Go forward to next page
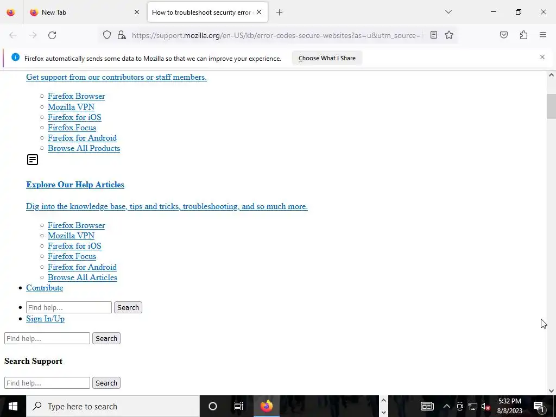The width and height of the screenshot is (556, 417). click(33, 35)
